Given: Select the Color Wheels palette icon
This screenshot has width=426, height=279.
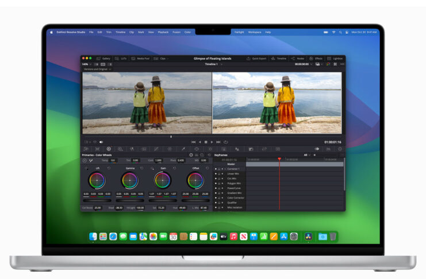Looking at the screenshot, I should pos(109,149).
